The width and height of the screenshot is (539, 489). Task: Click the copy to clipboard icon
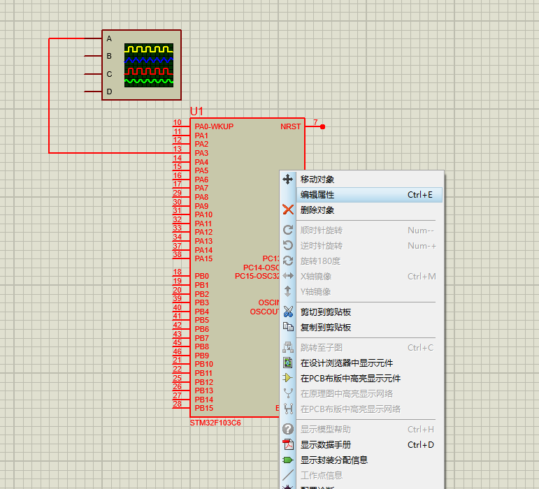tap(287, 328)
